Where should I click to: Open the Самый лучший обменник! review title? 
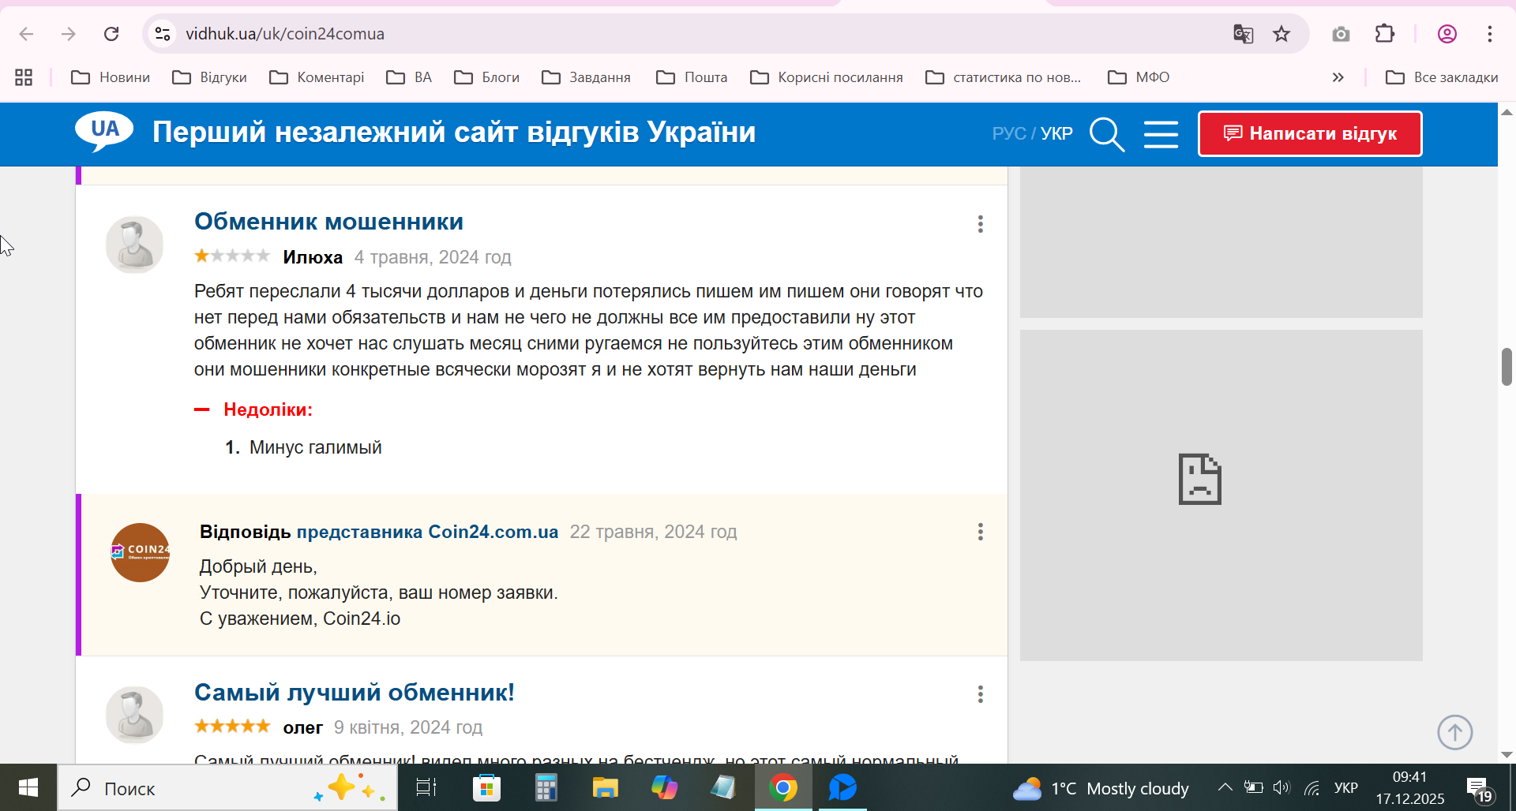tap(355, 693)
